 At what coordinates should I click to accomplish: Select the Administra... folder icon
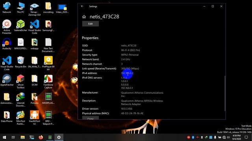[7, 98]
